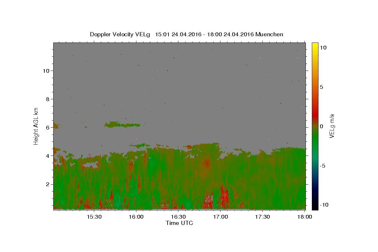Click the 10 km height tick label
Screen dimensions: 378x252
(x=46, y=71)
